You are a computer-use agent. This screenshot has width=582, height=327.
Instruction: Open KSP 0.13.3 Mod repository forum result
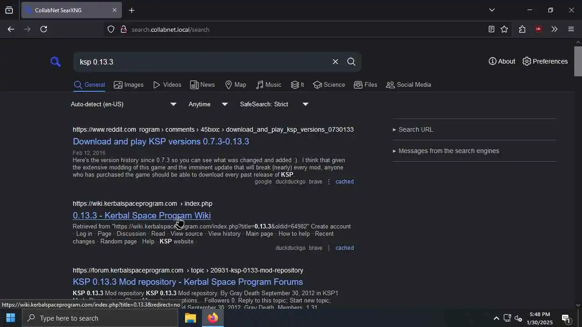click(188, 282)
